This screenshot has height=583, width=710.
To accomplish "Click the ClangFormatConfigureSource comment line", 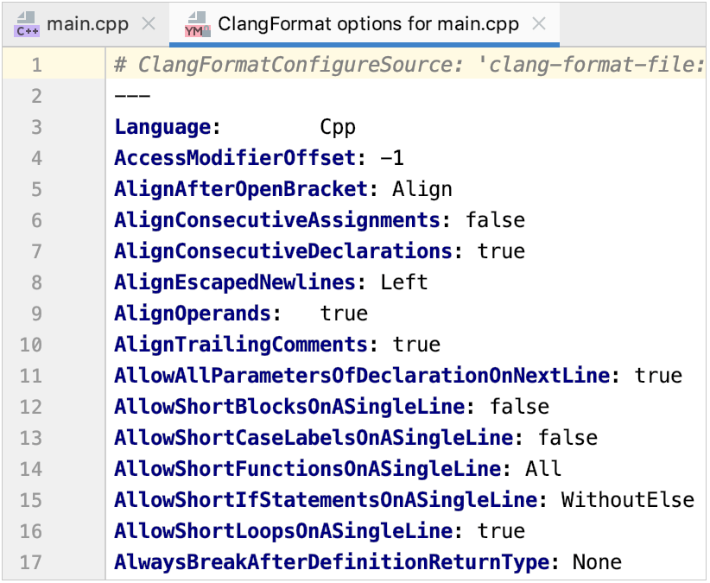I will [389, 64].
